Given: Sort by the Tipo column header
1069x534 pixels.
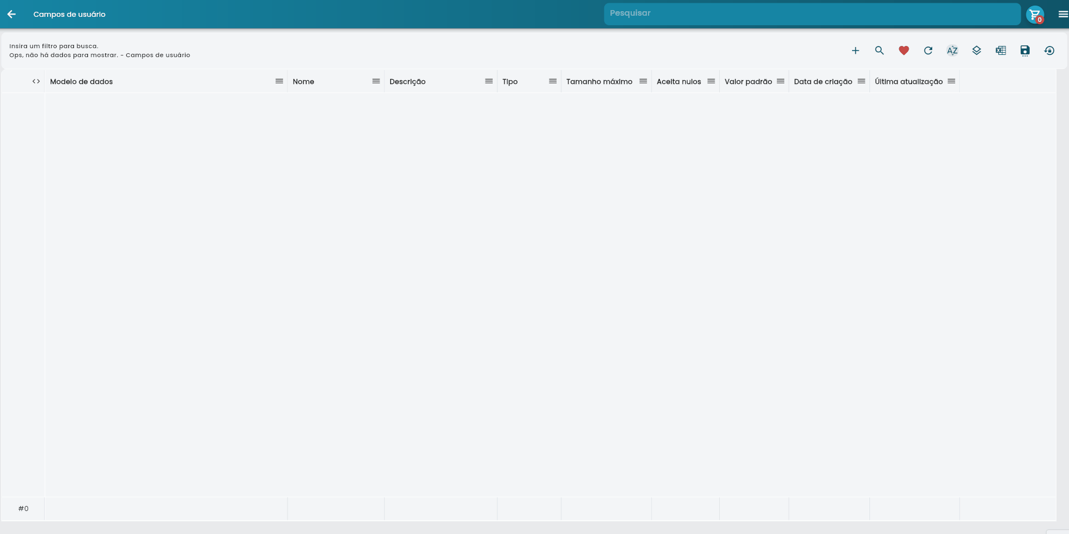Looking at the screenshot, I should pos(510,82).
